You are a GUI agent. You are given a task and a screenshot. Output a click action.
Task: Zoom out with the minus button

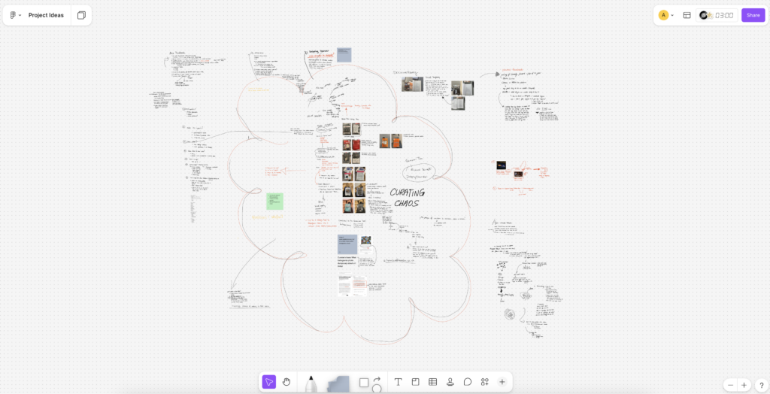(729, 385)
